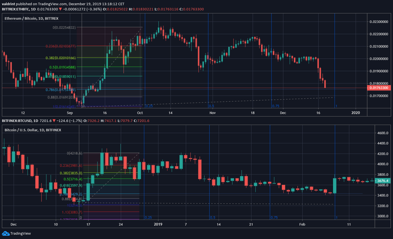Click the 0.5(0.01934588) Fibonacci level label

pos(62,67)
